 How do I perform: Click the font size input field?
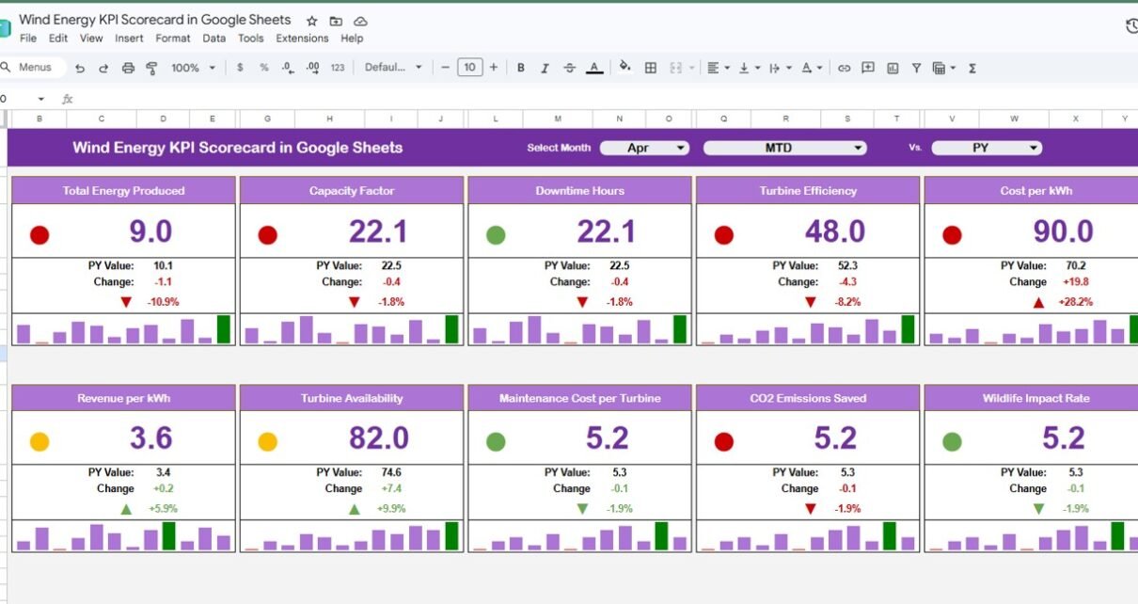click(x=469, y=67)
